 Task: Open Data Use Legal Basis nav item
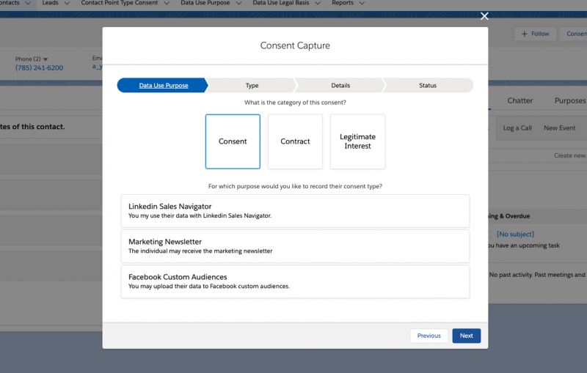click(x=281, y=3)
